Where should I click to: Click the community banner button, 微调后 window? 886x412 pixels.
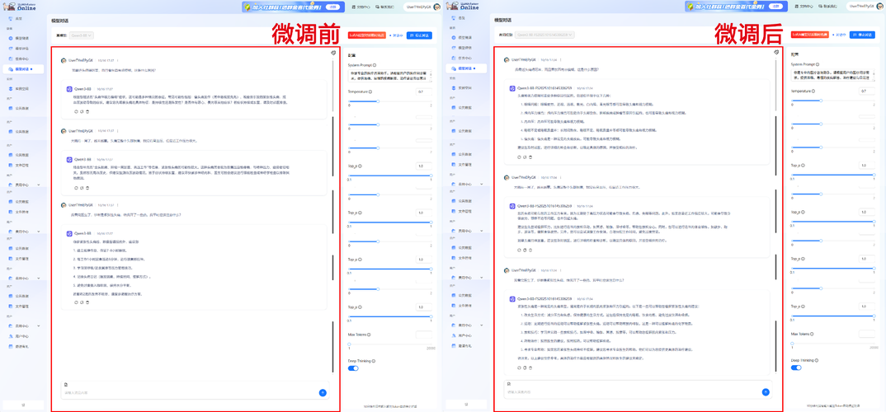(776, 7)
